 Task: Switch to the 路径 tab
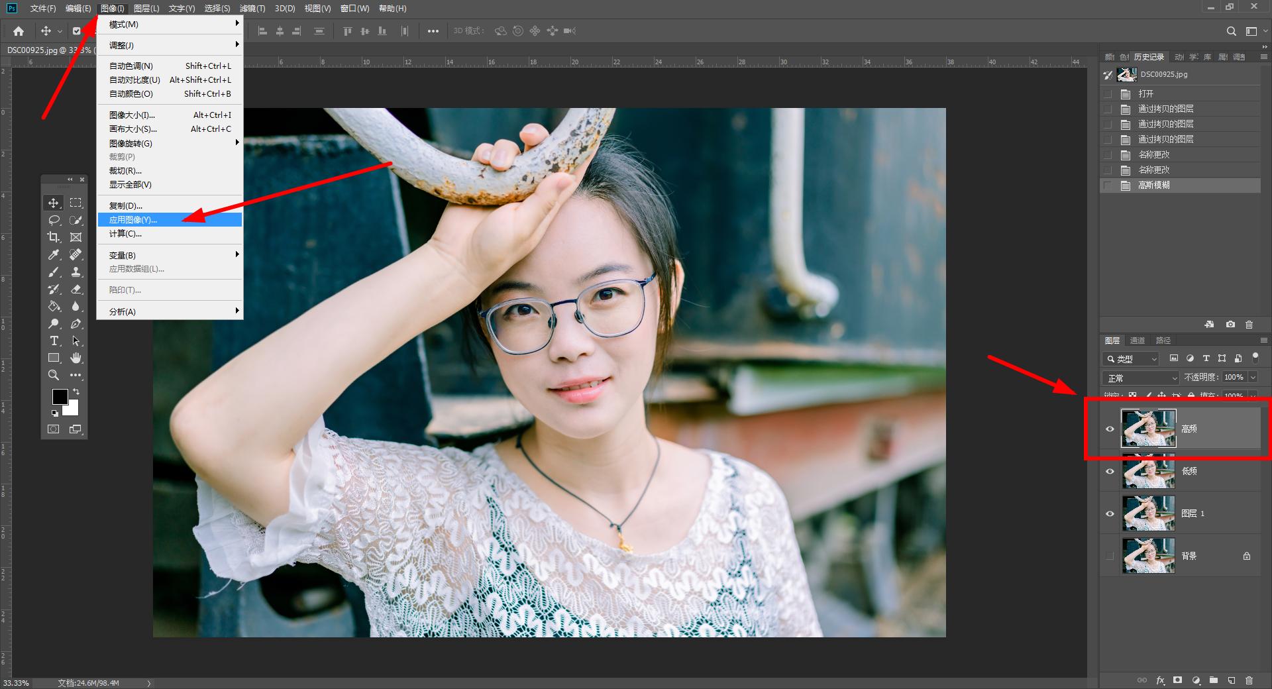pyautogui.click(x=1163, y=341)
